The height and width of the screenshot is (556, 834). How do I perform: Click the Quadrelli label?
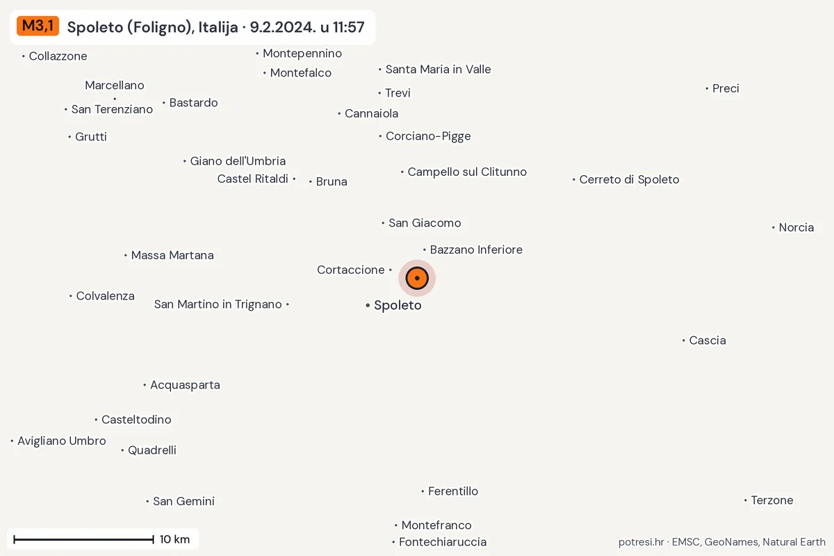click(152, 450)
